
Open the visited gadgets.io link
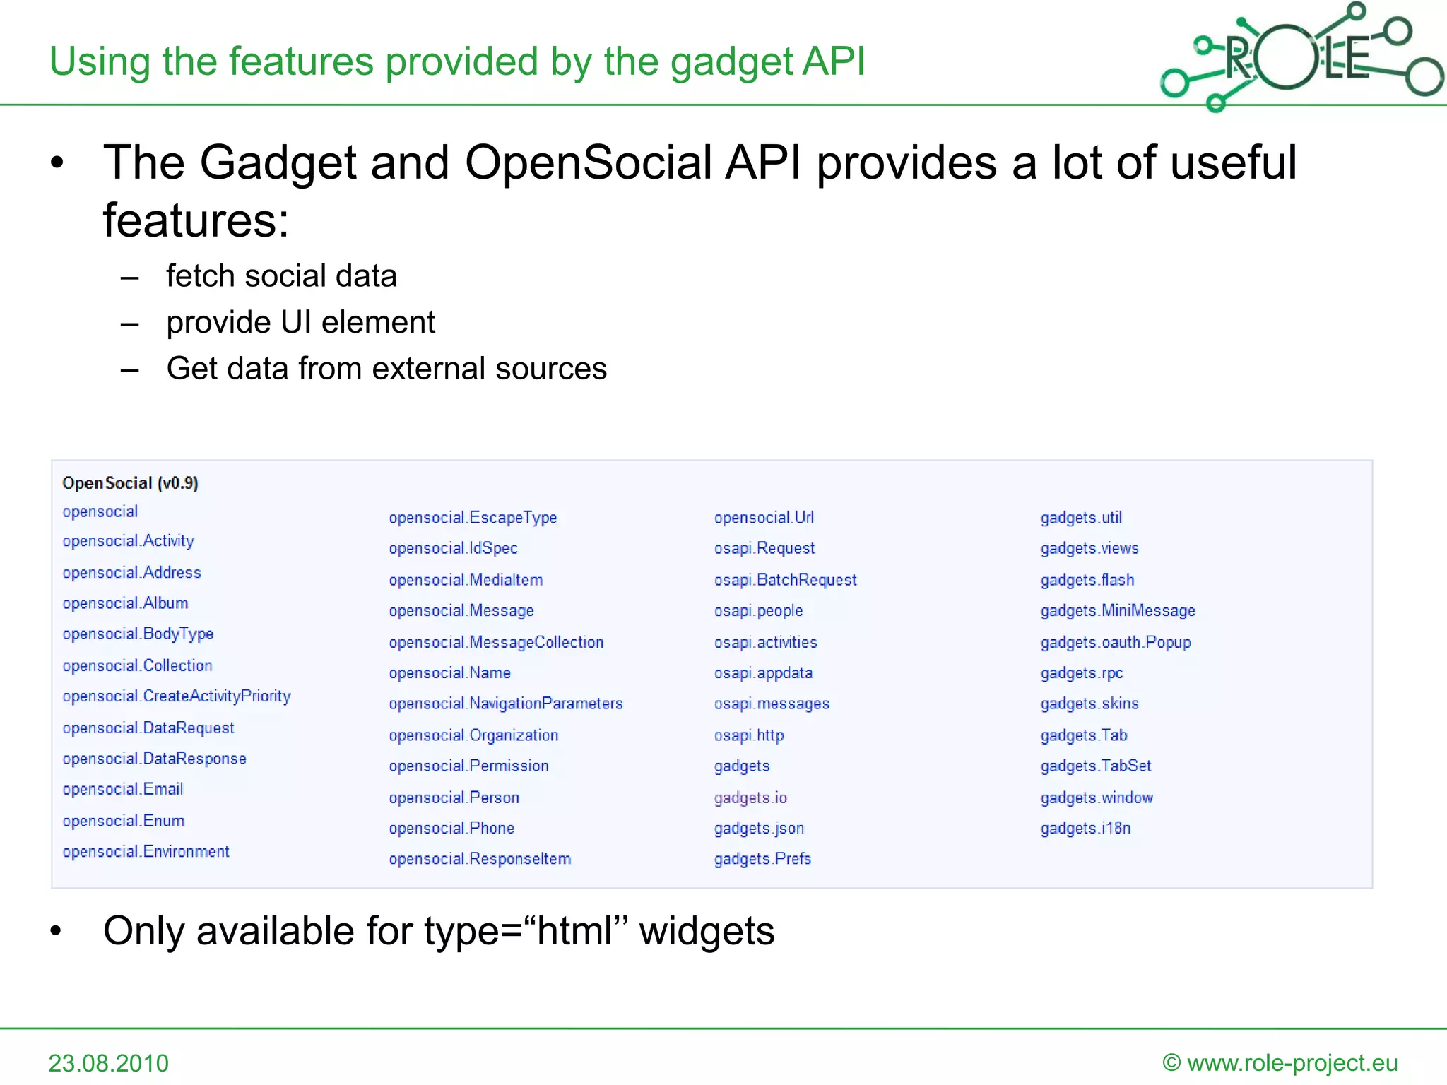(x=750, y=798)
